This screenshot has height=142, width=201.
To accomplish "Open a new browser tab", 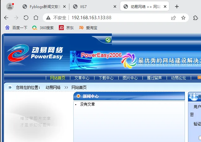I will (x=177, y=7).
